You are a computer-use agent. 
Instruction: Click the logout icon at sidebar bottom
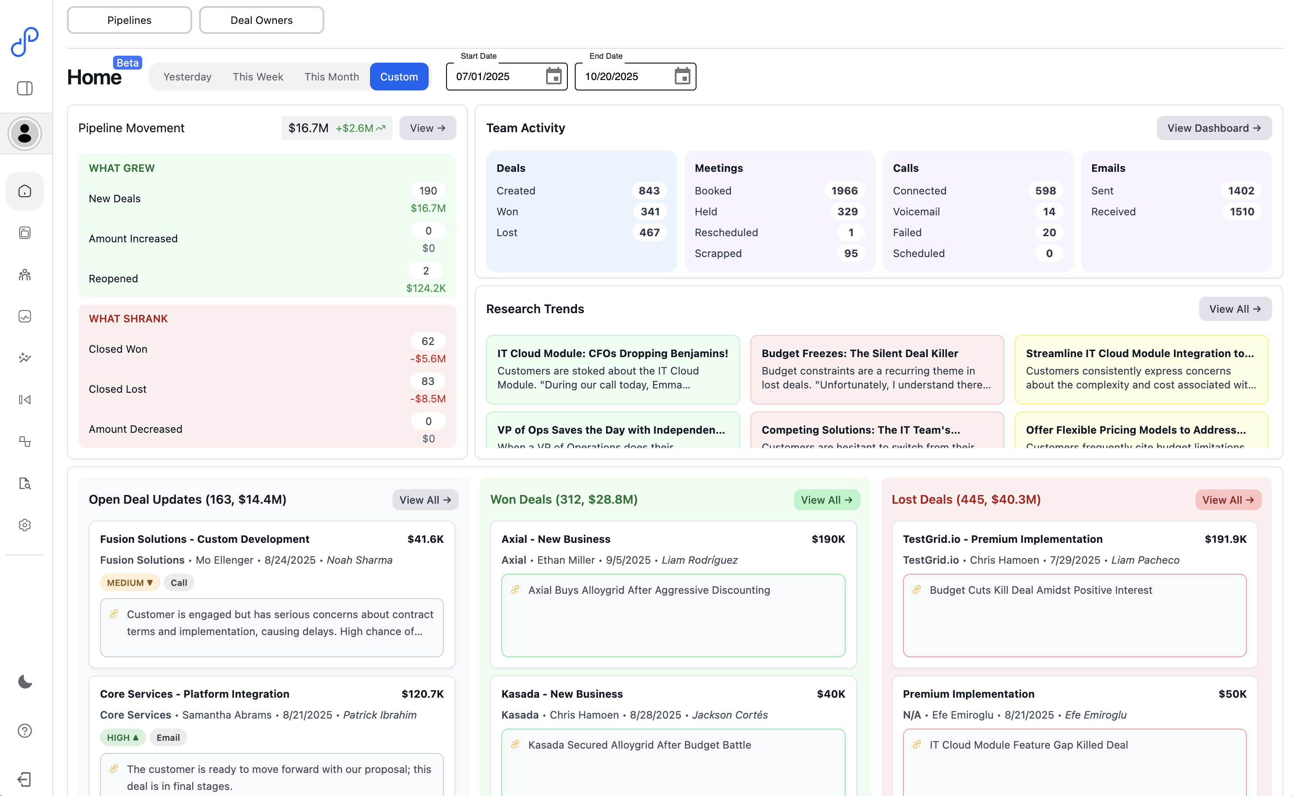click(x=24, y=779)
